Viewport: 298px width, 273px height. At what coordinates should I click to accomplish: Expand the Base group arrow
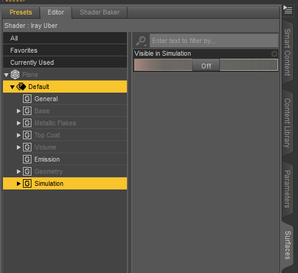point(19,111)
